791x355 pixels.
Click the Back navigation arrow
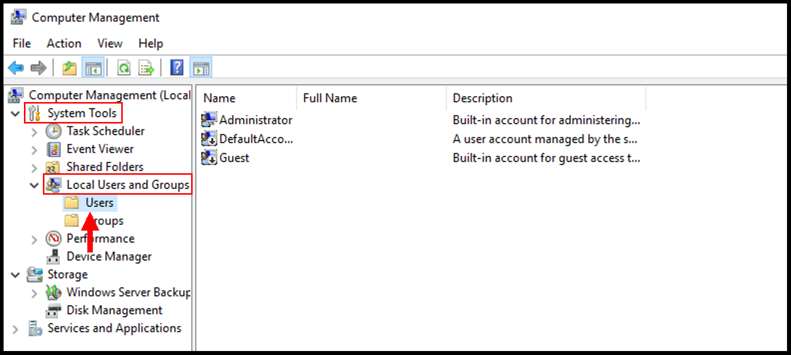pos(15,67)
